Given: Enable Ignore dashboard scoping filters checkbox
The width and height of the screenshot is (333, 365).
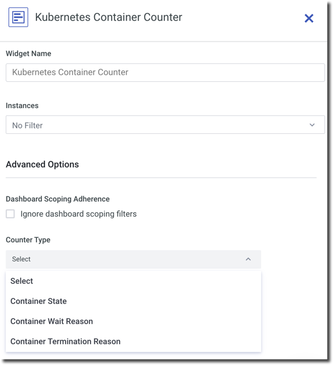Looking at the screenshot, I should click(x=10, y=214).
